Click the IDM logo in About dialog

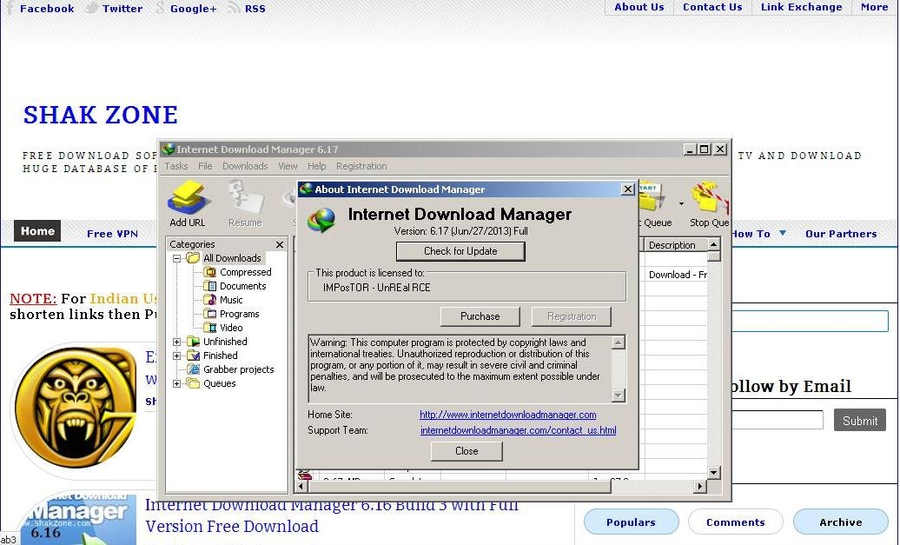pos(321,219)
